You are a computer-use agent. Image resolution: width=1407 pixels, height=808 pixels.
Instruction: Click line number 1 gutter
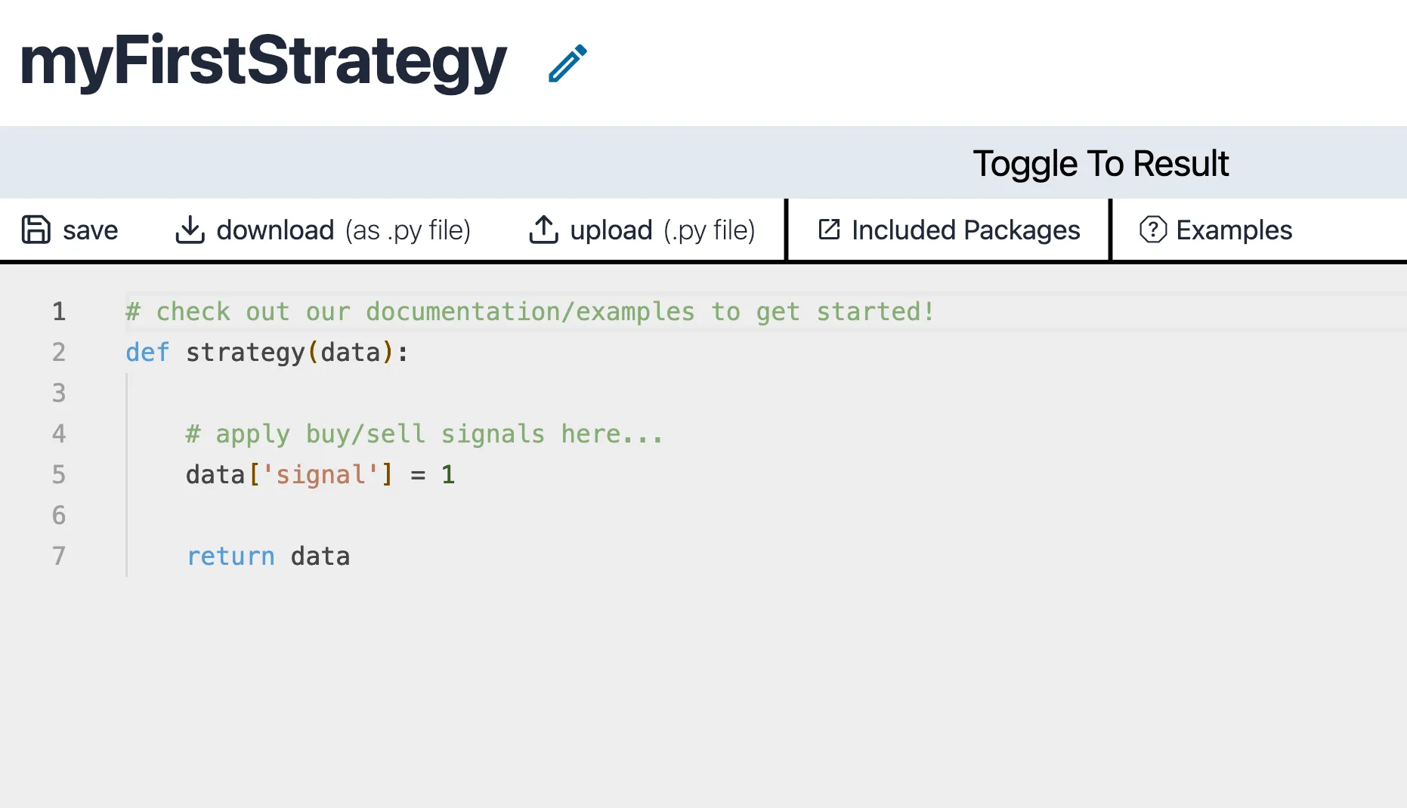click(x=58, y=311)
